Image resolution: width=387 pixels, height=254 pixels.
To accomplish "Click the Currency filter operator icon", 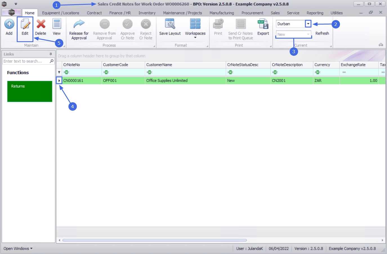I will (x=318, y=72).
